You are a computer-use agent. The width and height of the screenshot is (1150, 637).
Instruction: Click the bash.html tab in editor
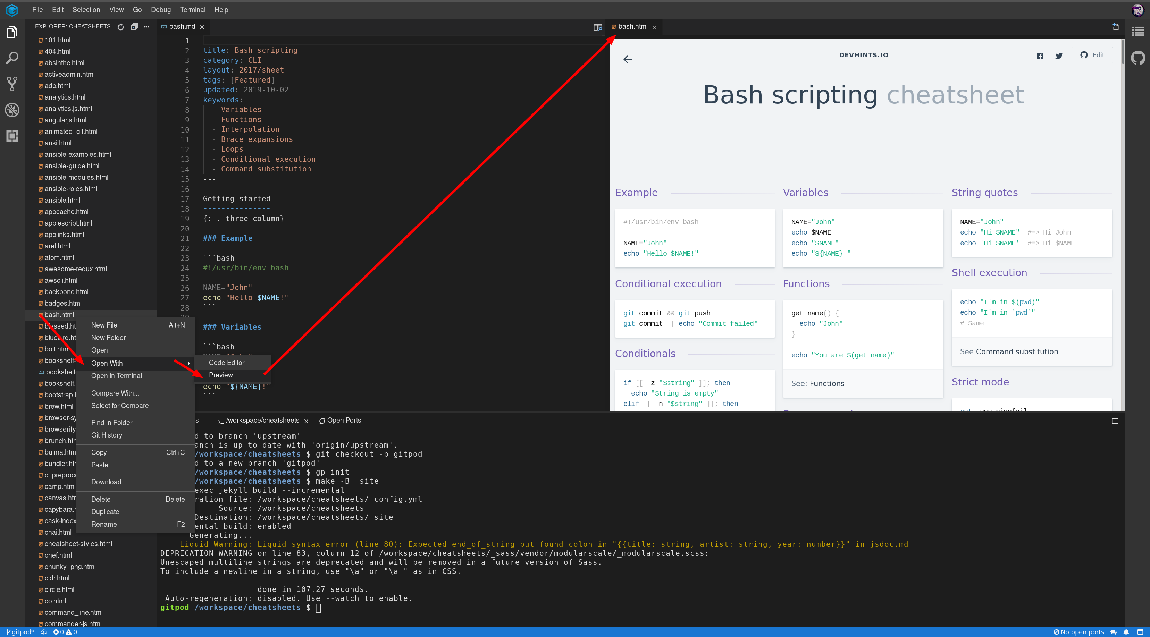click(631, 26)
